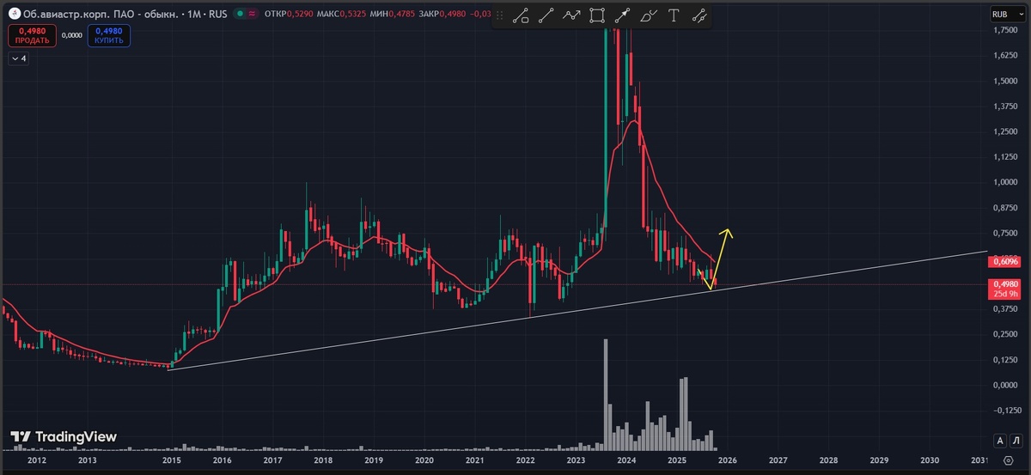Click the 25d 9h countdown label
The width and height of the screenshot is (1031, 475).
point(1006,295)
